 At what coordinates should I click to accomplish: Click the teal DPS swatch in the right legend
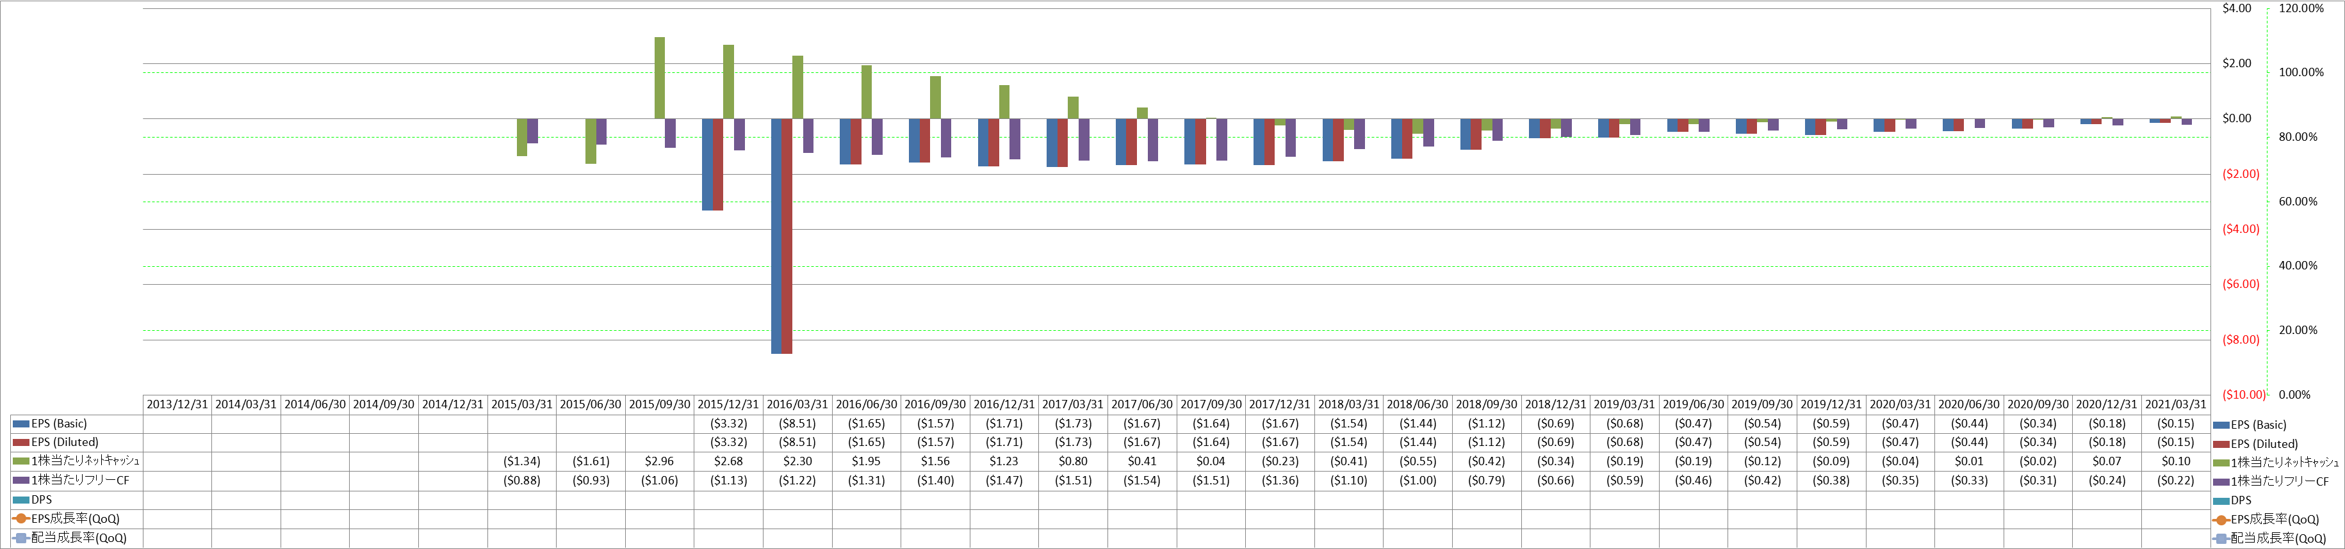coord(2221,501)
